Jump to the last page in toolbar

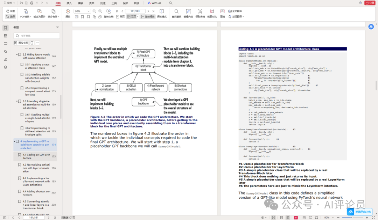pos(153,11)
